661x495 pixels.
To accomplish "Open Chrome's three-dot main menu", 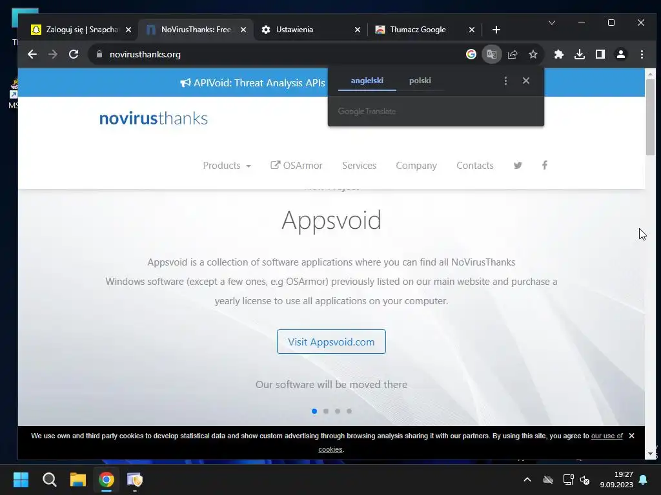I will coord(642,54).
